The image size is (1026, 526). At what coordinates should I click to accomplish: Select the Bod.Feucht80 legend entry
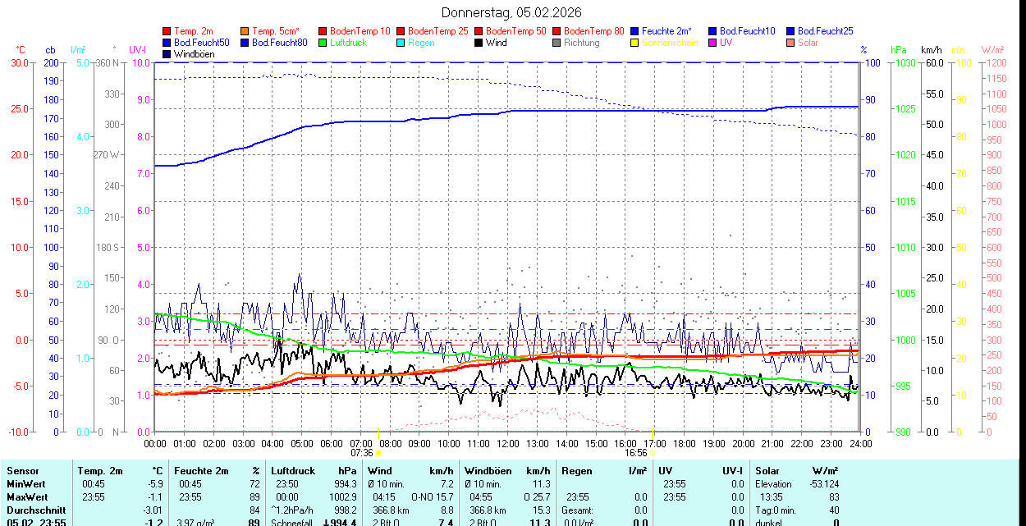click(279, 43)
